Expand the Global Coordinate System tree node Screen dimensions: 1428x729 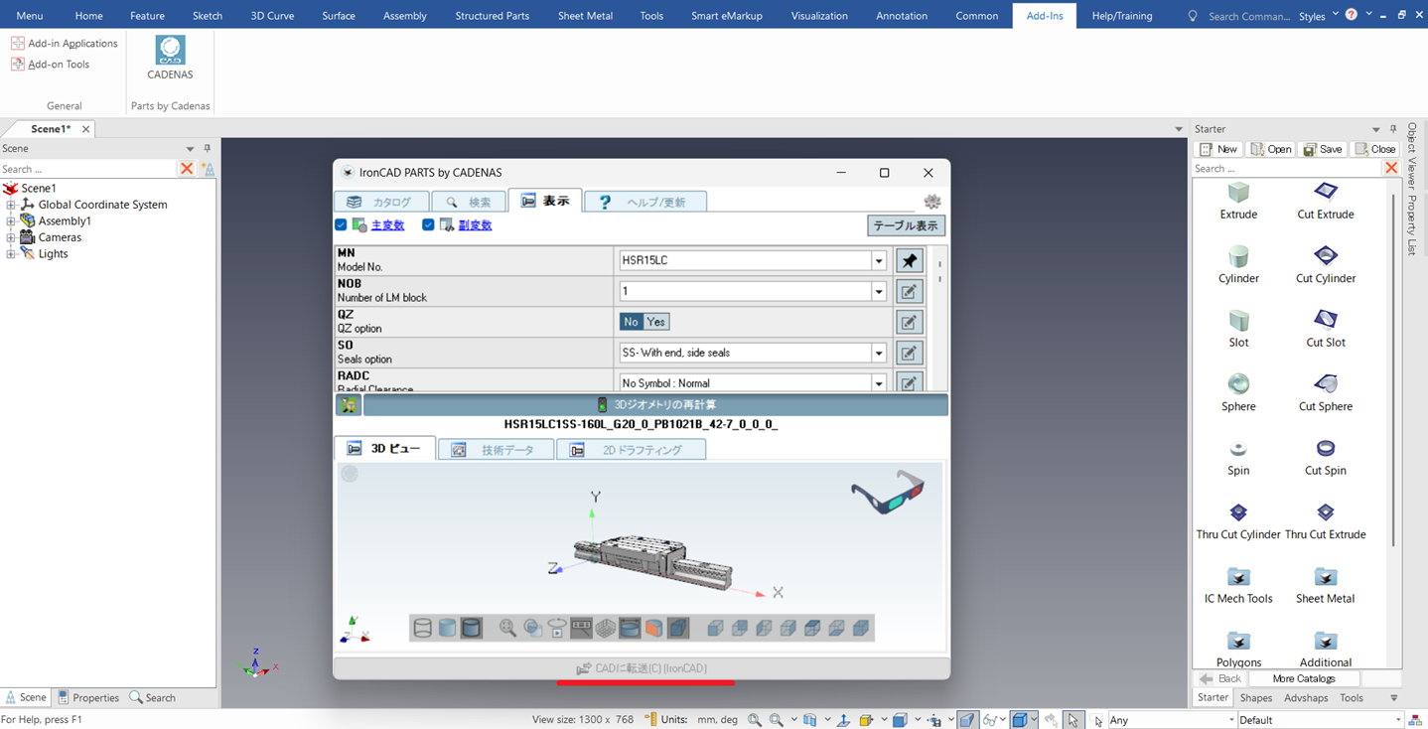(11, 205)
